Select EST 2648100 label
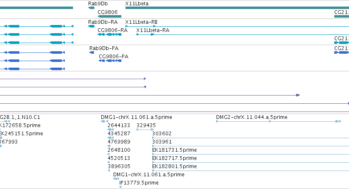 point(119,150)
